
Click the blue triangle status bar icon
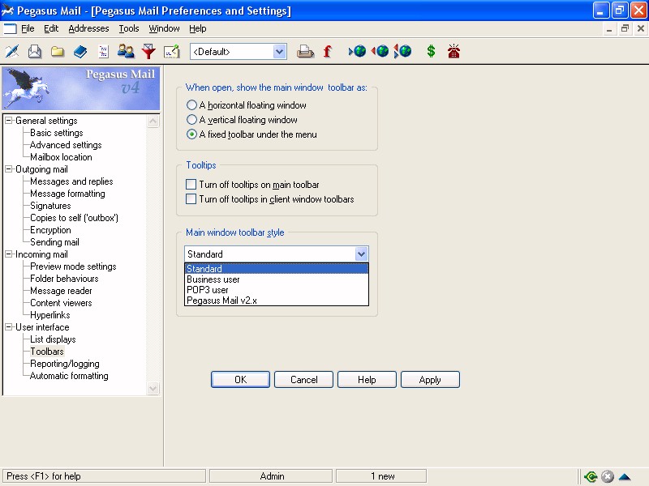625,476
